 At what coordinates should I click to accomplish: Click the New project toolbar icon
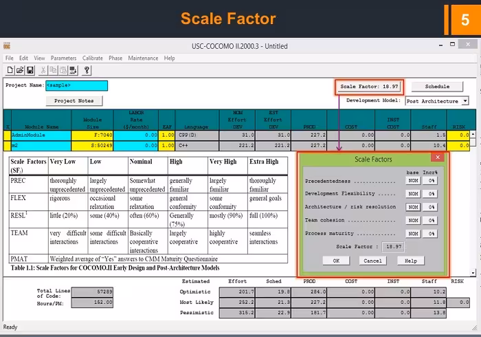tap(10, 70)
